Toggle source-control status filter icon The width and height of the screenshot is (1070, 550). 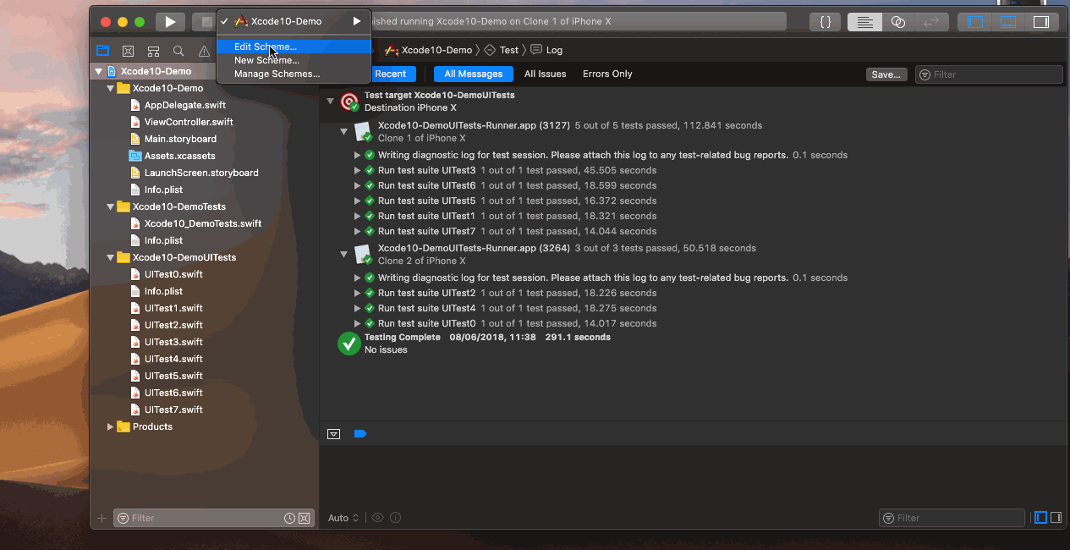(305, 518)
